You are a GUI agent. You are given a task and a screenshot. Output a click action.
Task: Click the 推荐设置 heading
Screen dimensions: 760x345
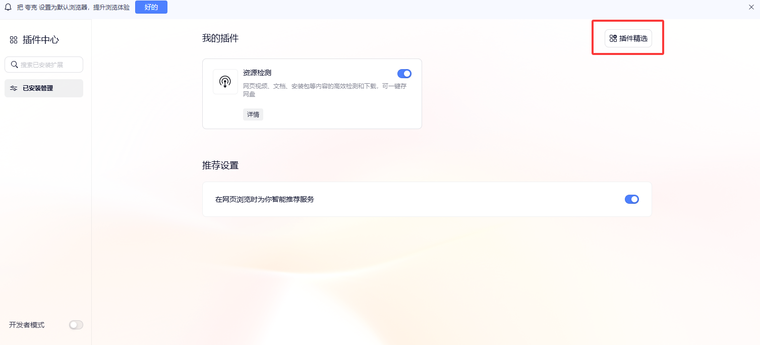220,165
